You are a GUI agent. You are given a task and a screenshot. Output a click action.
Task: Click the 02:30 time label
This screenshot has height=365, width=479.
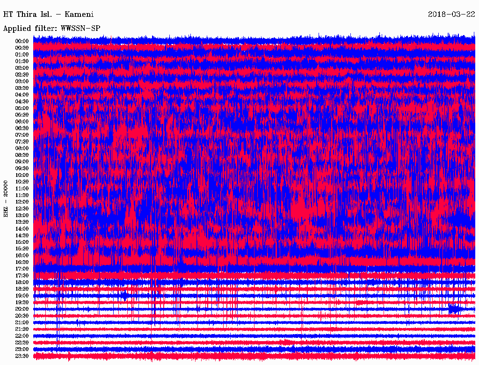point(22,74)
